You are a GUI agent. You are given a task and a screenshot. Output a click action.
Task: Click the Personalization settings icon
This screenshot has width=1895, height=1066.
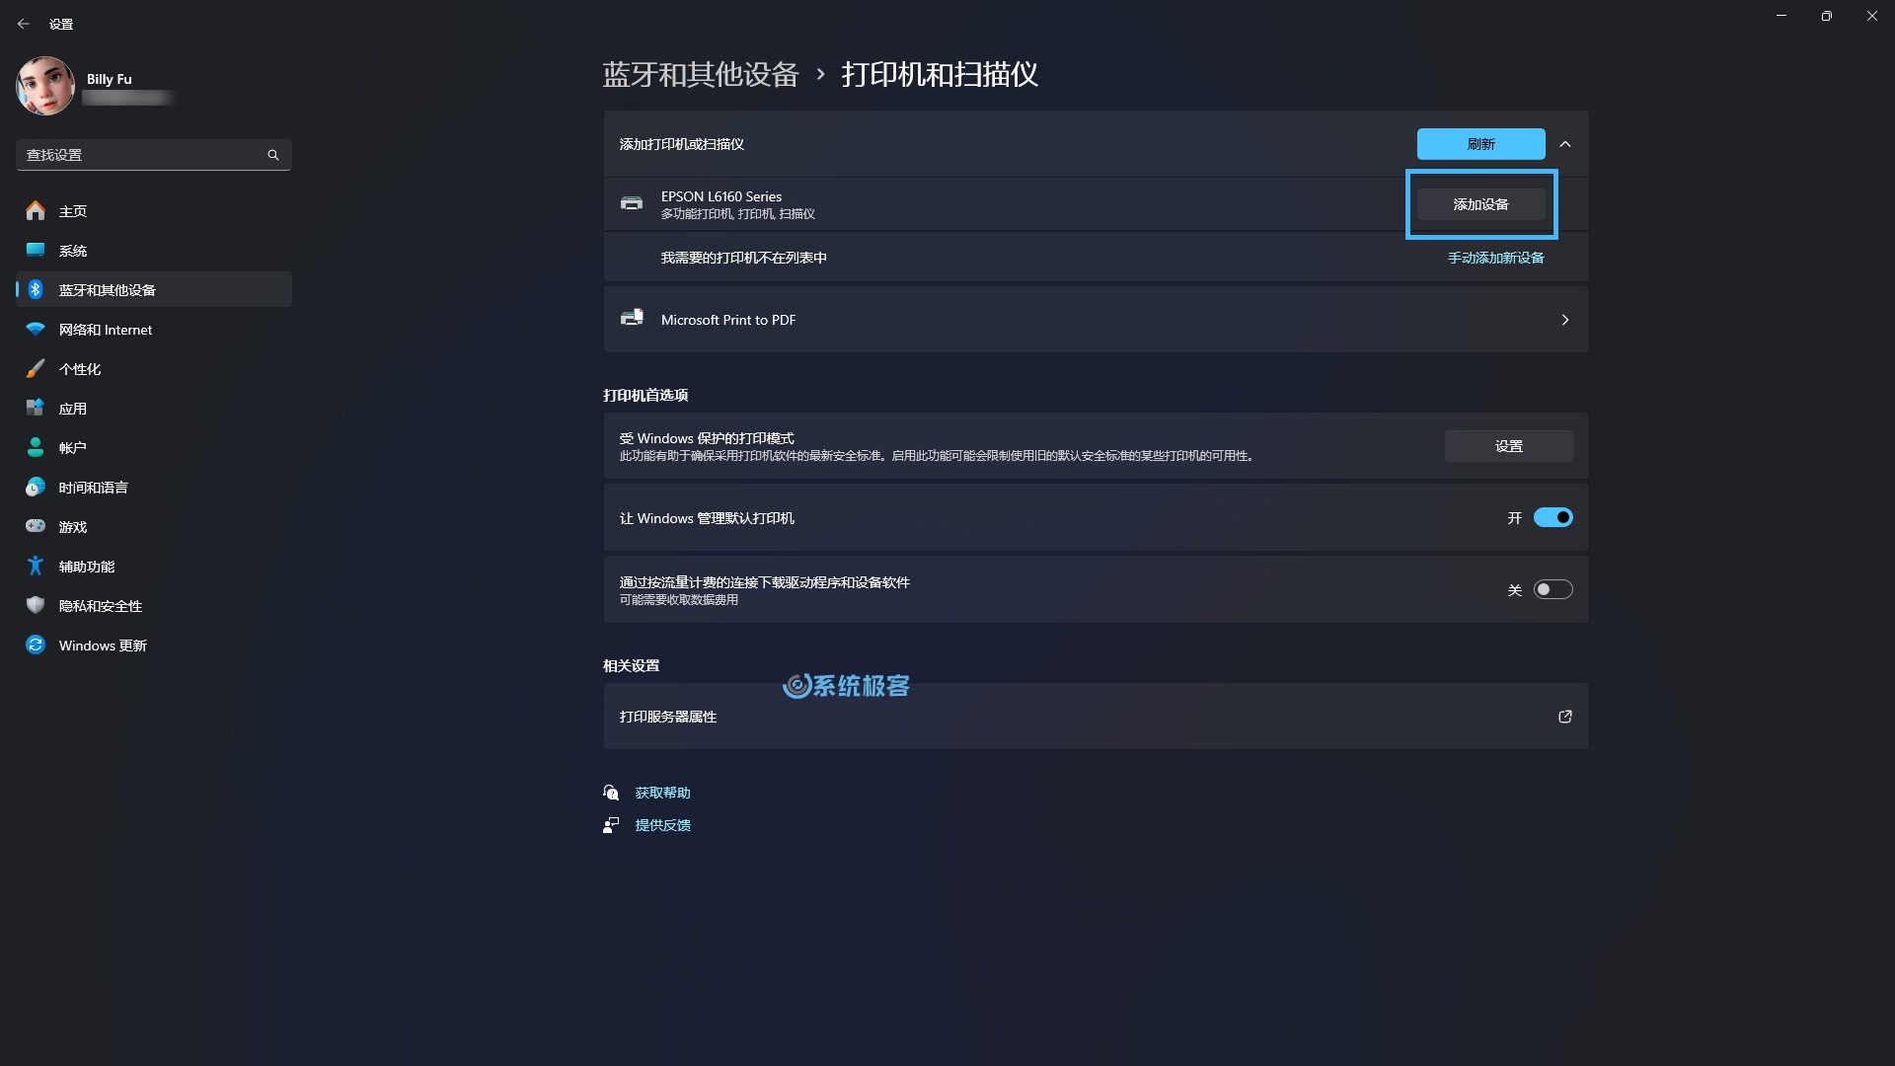point(36,368)
